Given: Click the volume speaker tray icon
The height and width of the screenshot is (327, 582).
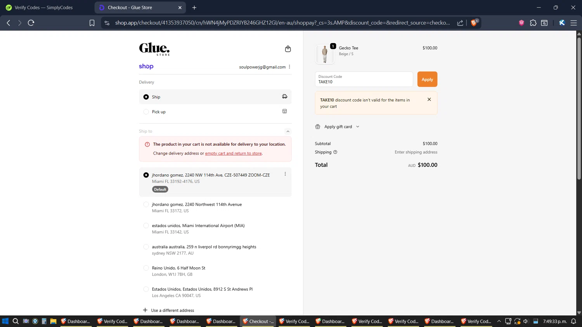Looking at the screenshot, I should [526, 321].
